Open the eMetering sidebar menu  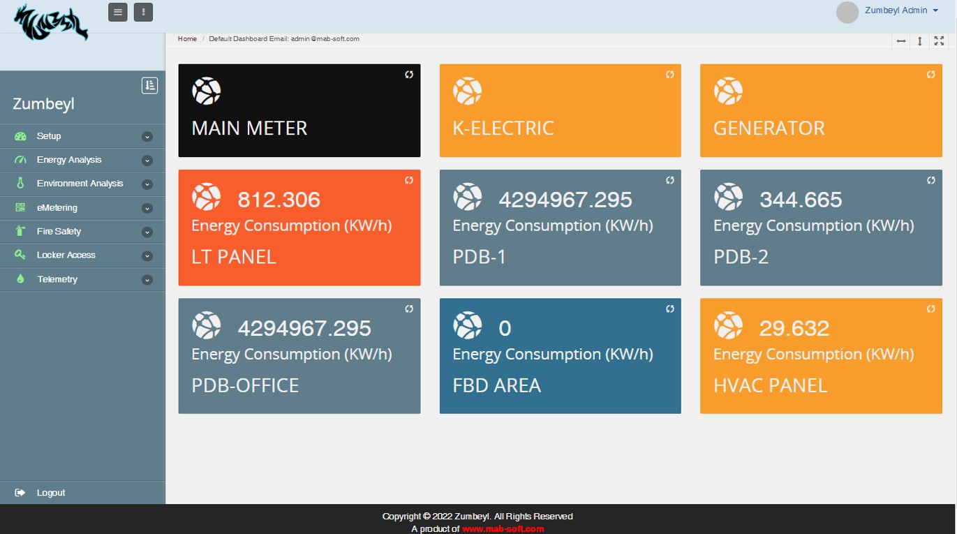pyautogui.click(x=57, y=208)
